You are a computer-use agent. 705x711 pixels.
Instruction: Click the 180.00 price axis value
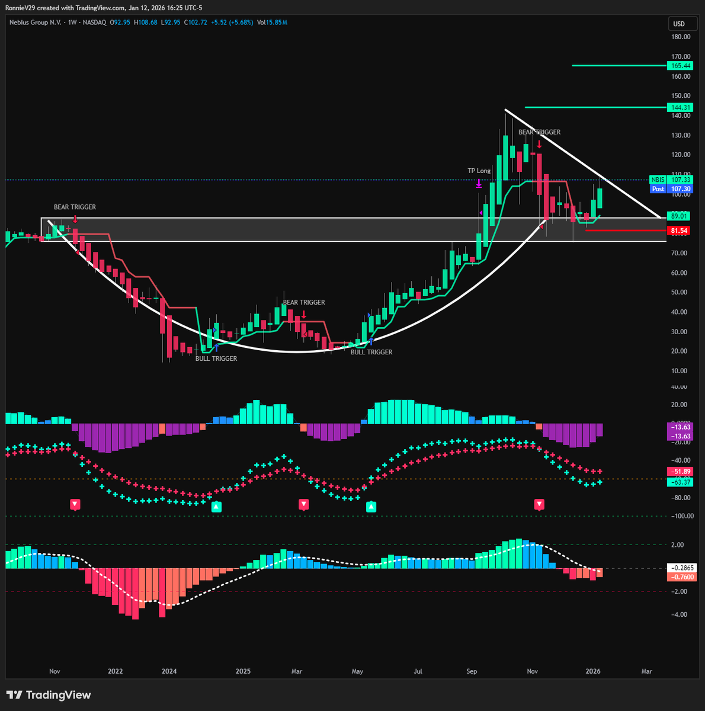tap(681, 37)
